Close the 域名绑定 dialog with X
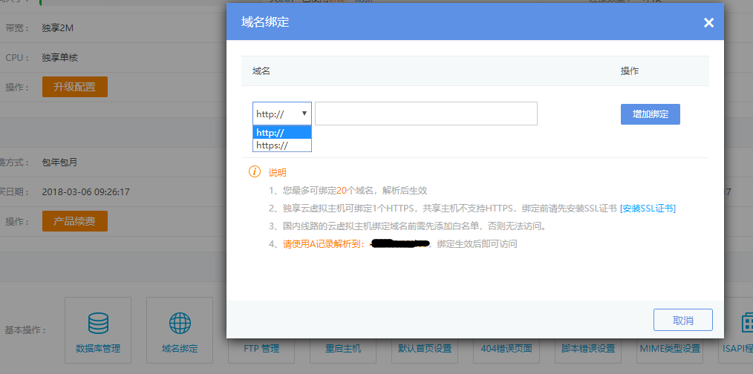The height and width of the screenshot is (374, 753). click(708, 23)
